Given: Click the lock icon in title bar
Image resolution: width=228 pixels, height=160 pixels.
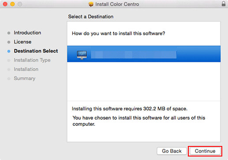Looking at the screenshot, I should (x=224, y=4).
